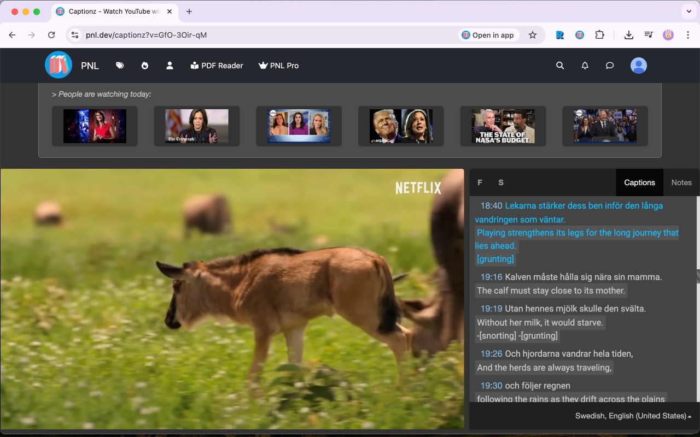Screen dimensions: 700x437
Task: Click the '-[snorting] -[grunting]' caption line
Action: [517, 335]
